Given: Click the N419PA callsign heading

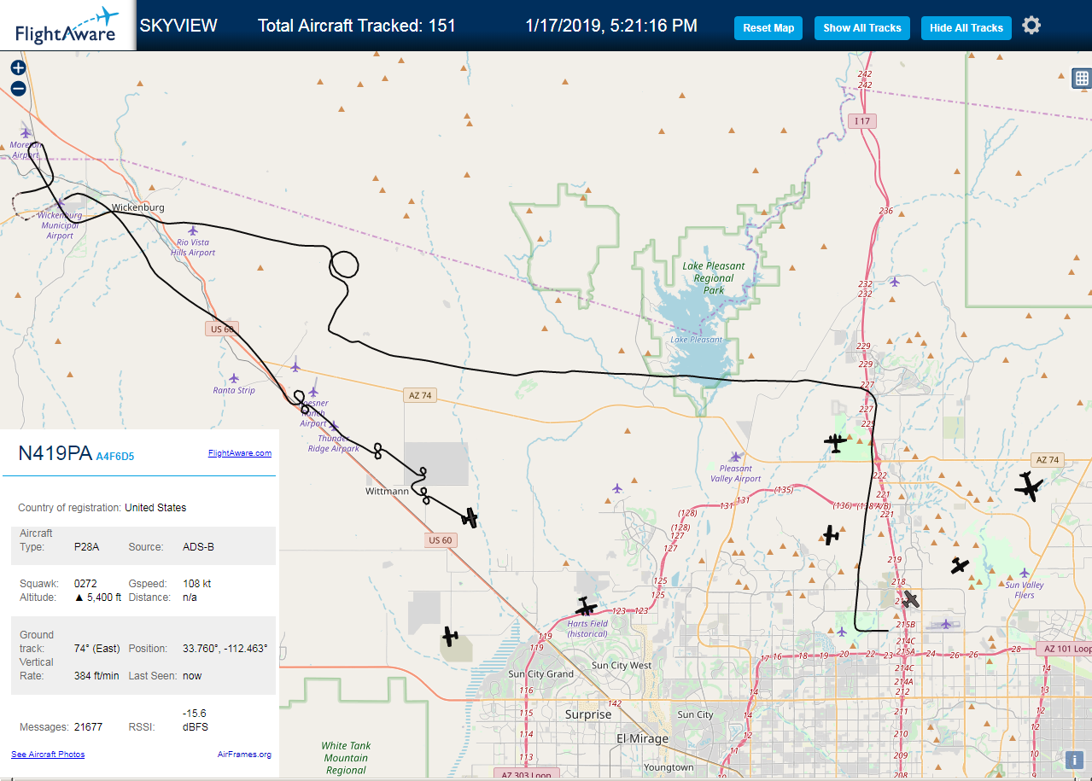Looking at the screenshot, I should [x=55, y=453].
